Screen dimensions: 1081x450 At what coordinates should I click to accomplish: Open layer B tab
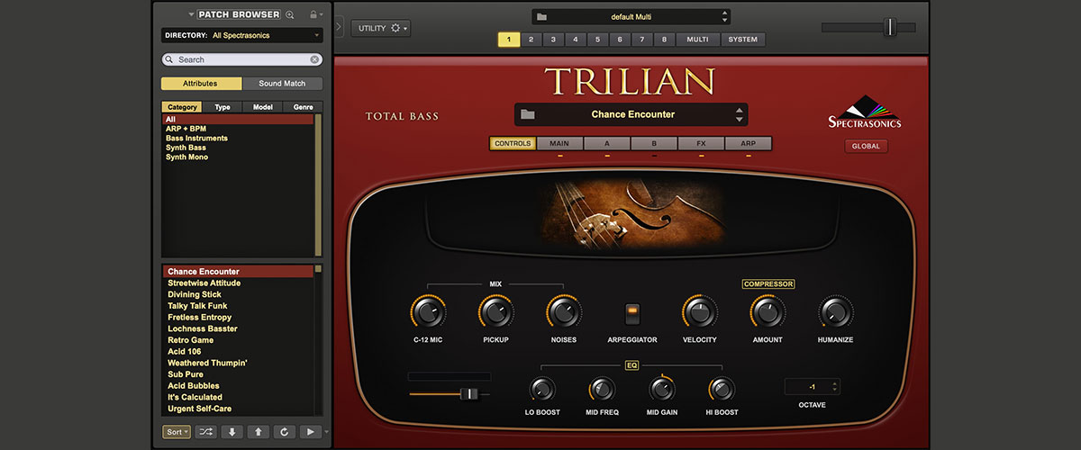(x=654, y=143)
